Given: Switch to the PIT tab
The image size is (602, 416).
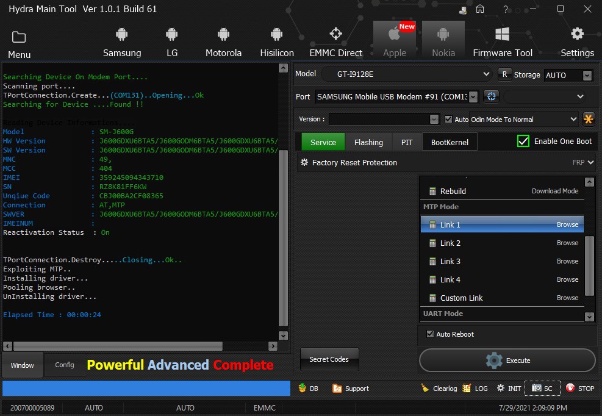Looking at the screenshot, I should (x=407, y=142).
